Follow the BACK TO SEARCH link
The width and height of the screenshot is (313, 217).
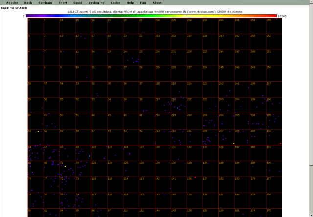(x=14, y=8)
